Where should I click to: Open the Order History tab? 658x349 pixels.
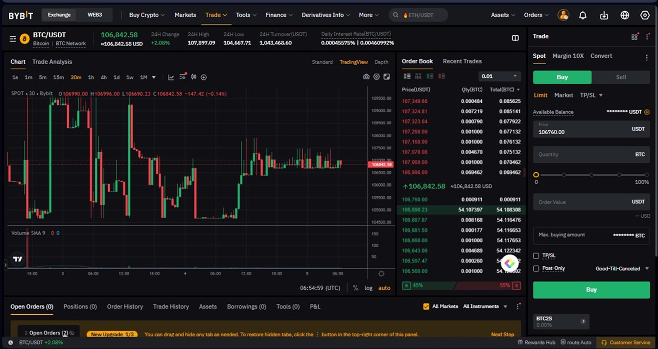coord(125,306)
